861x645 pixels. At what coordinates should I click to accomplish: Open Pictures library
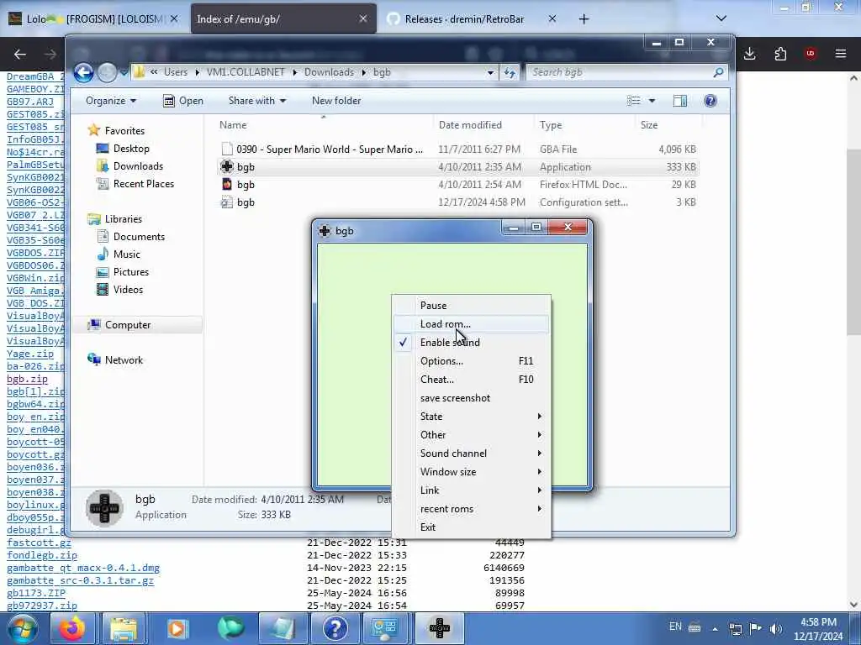click(x=130, y=272)
